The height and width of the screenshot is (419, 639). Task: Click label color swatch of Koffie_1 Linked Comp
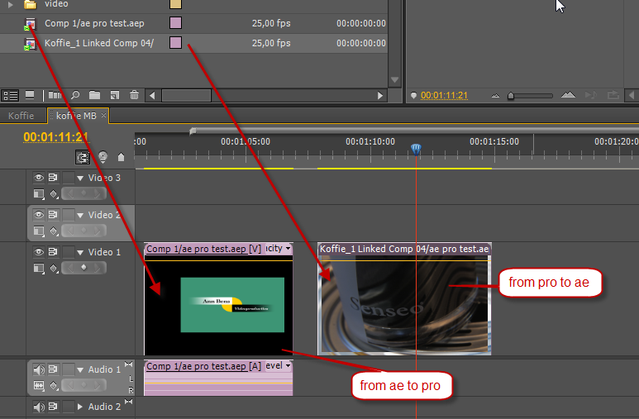175,42
